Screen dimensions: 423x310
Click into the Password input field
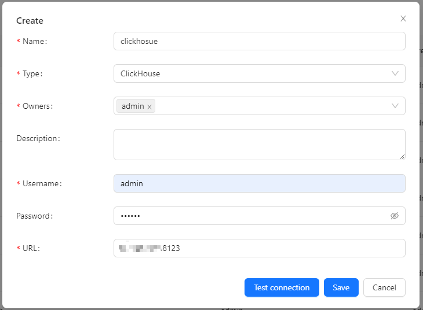(x=249, y=216)
